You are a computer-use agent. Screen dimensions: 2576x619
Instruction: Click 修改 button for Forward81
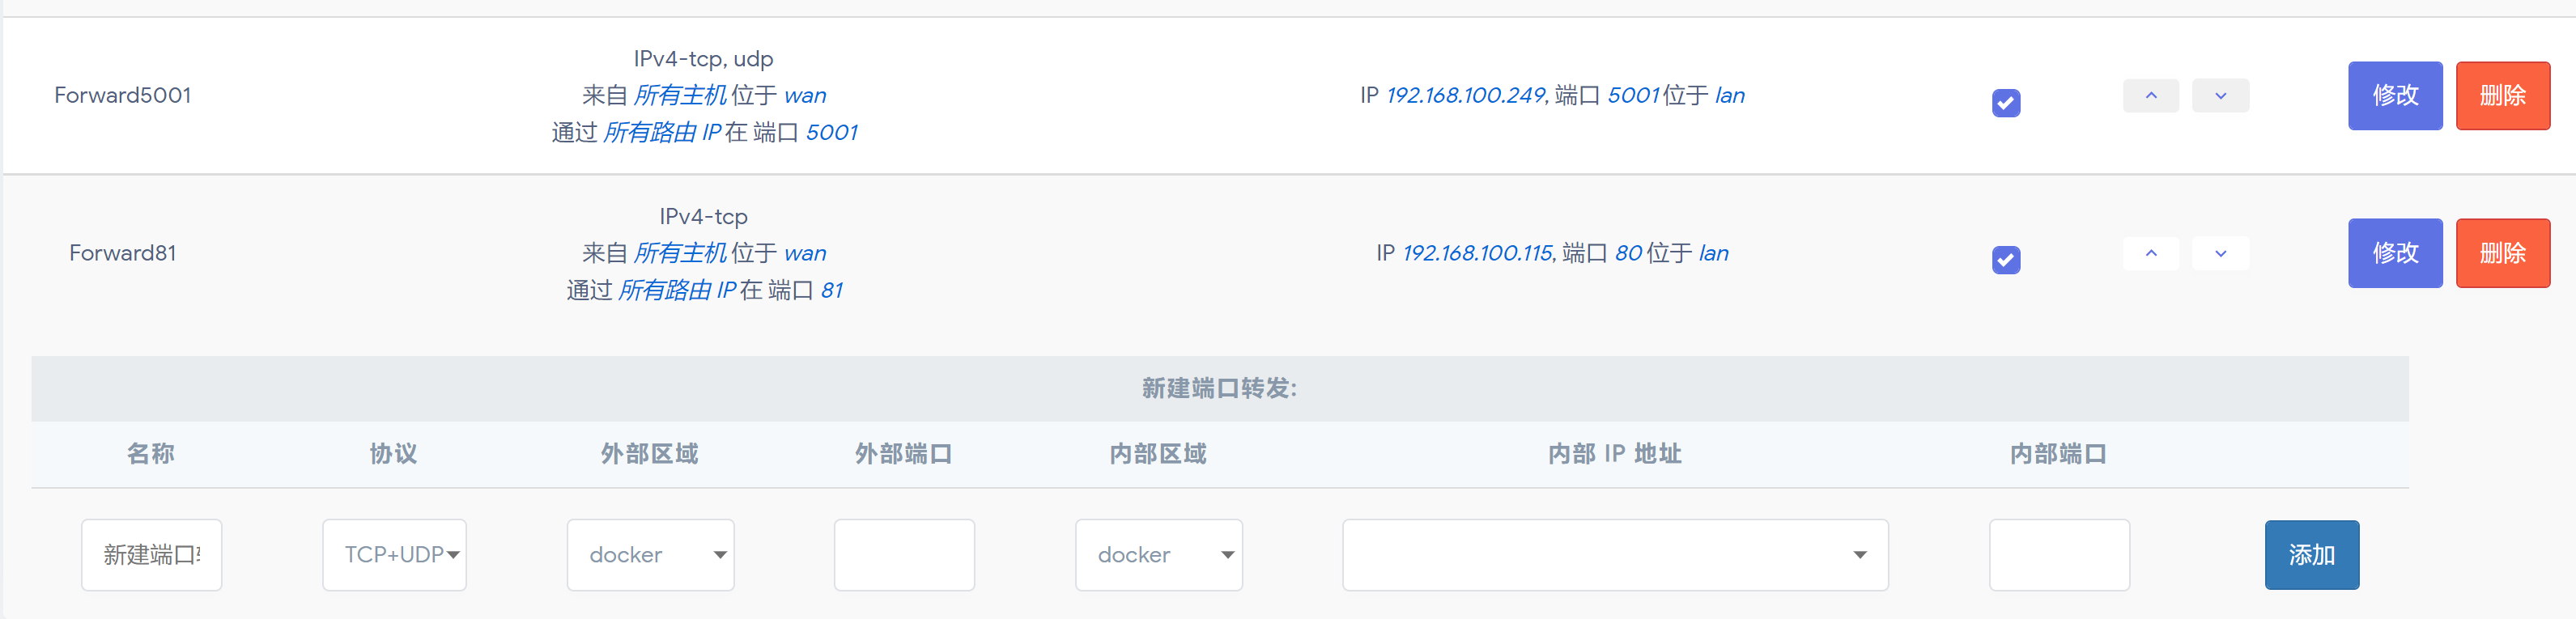(x=2395, y=253)
